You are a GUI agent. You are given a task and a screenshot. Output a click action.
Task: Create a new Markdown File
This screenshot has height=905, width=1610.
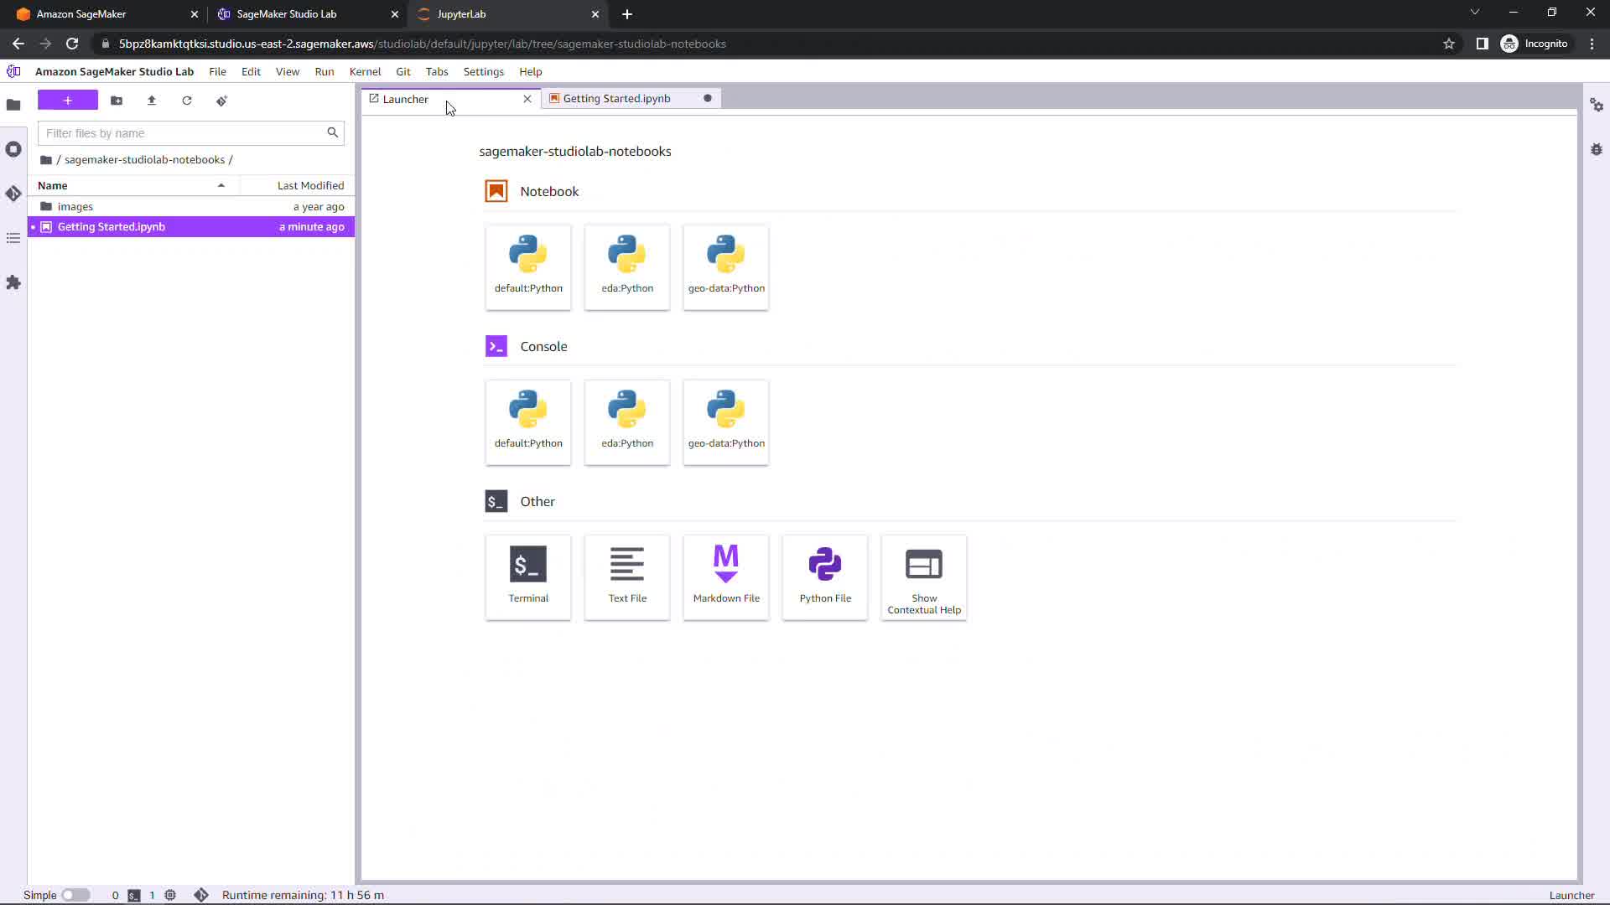click(726, 577)
